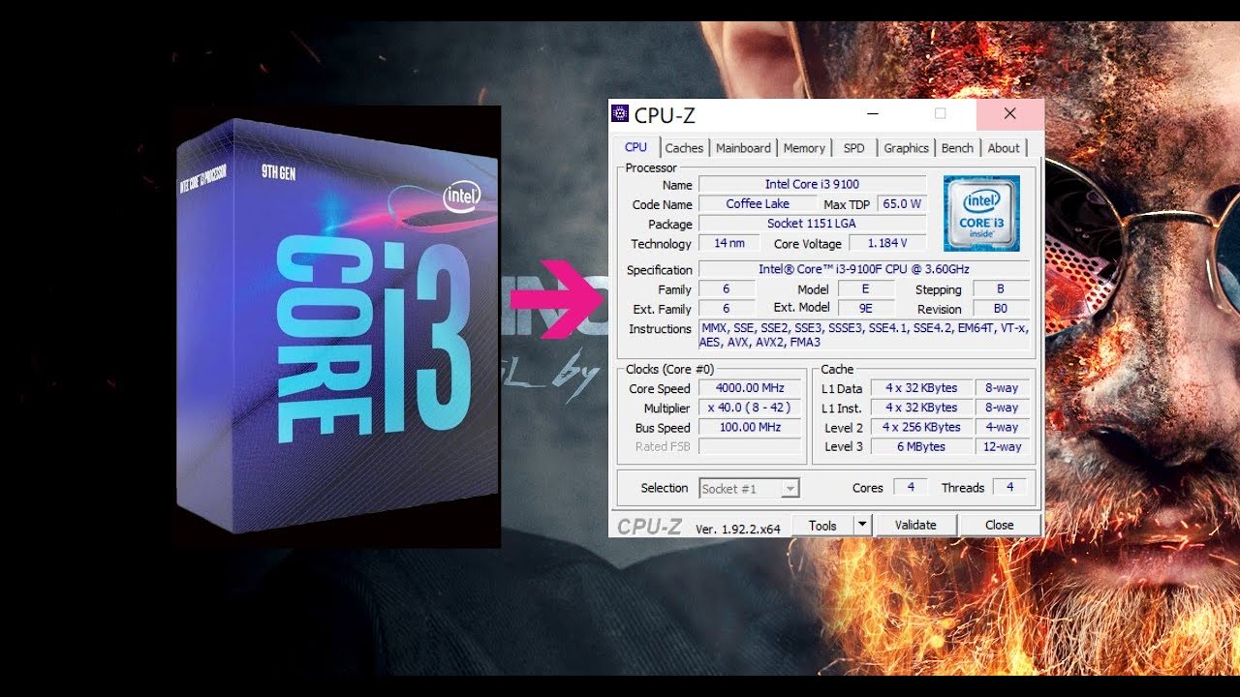
Task: Click the Specification field 'i3-9100F CPU @ 3.60GHz'
Action: coord(863,269)
